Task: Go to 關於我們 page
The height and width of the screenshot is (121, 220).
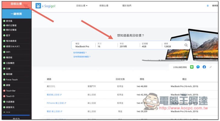Action: click(127, 5)
